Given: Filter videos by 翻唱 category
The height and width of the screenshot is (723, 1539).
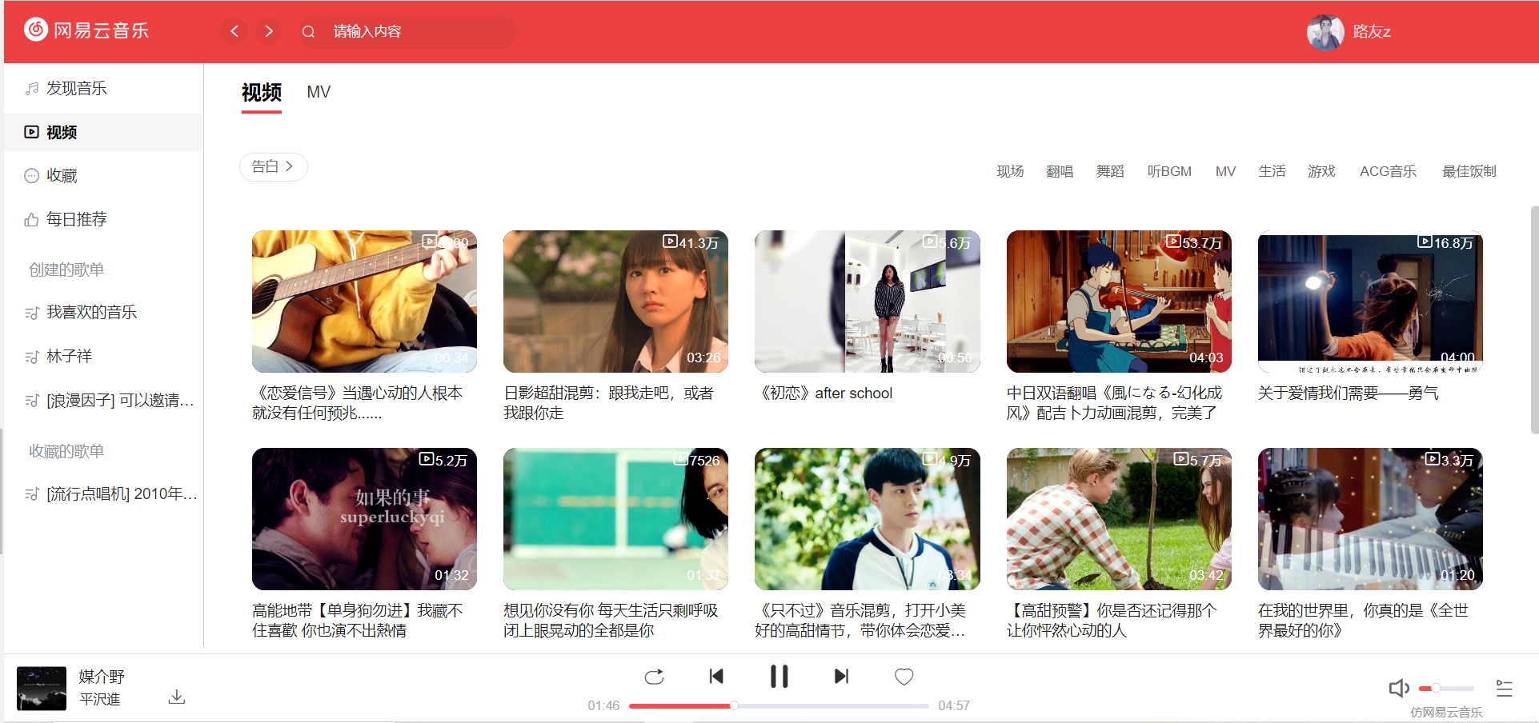Looking at the screenshot, I should [1060, 171].
